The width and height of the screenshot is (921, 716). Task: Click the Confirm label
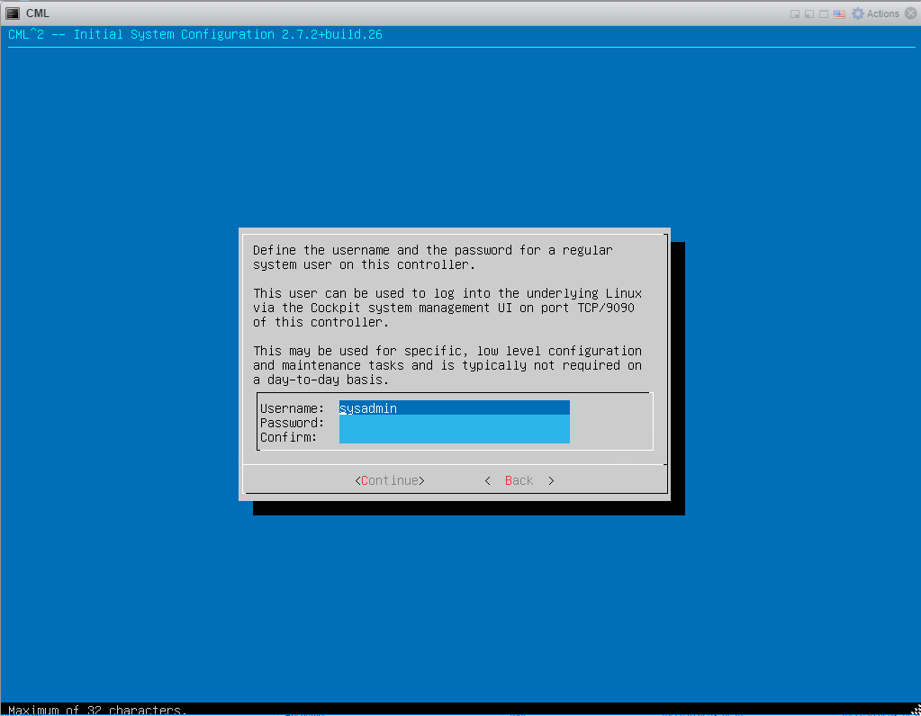(288, 437)
